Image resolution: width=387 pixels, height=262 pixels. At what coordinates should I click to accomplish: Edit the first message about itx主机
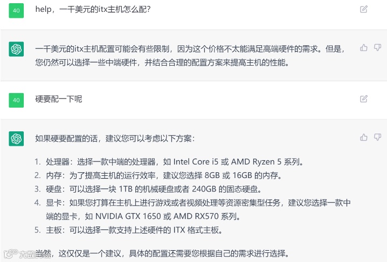pos(363,9)
